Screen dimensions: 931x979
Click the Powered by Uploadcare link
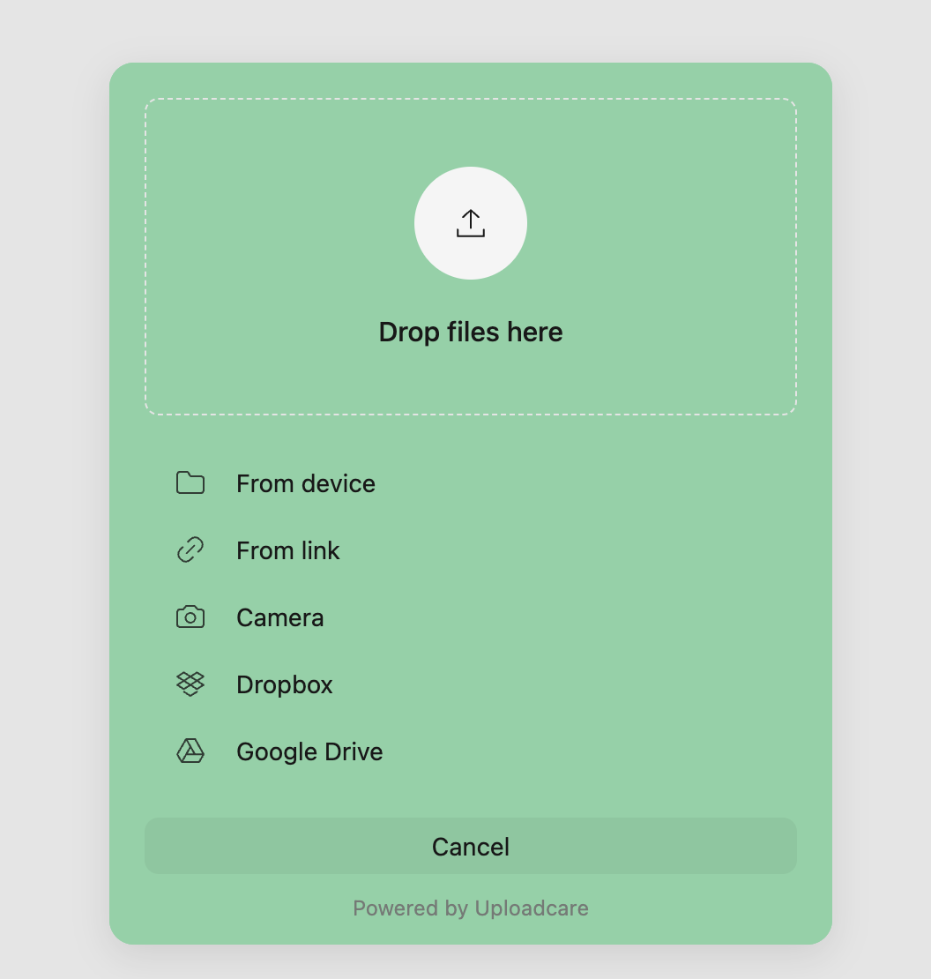(x=470, y=908)
